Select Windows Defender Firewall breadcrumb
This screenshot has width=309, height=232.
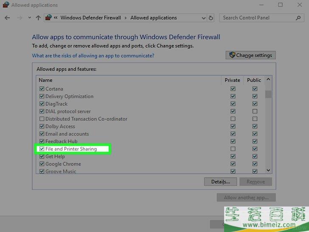(90, 18)
